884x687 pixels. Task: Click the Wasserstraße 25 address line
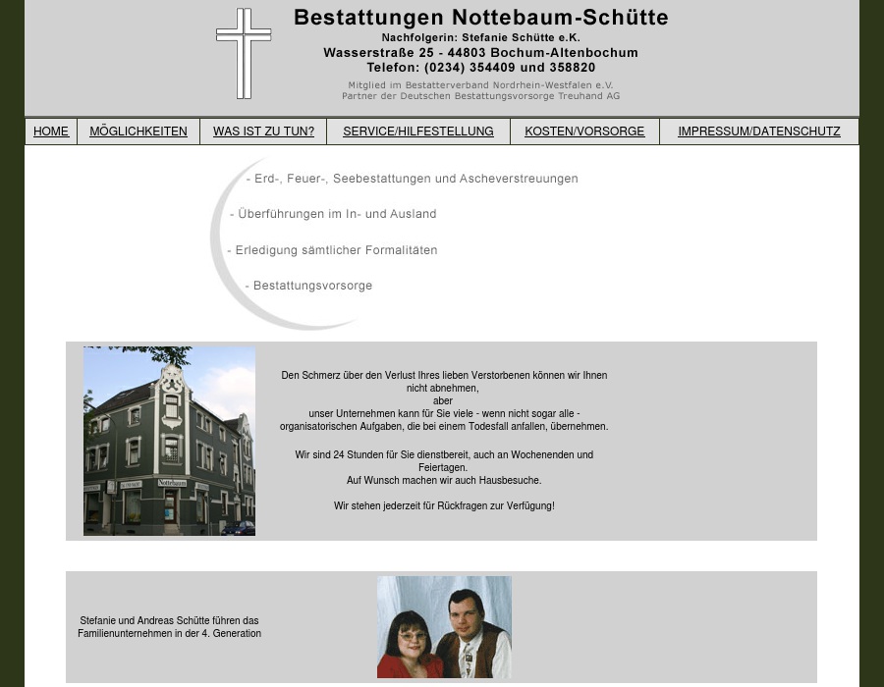(x=480, y=52)
